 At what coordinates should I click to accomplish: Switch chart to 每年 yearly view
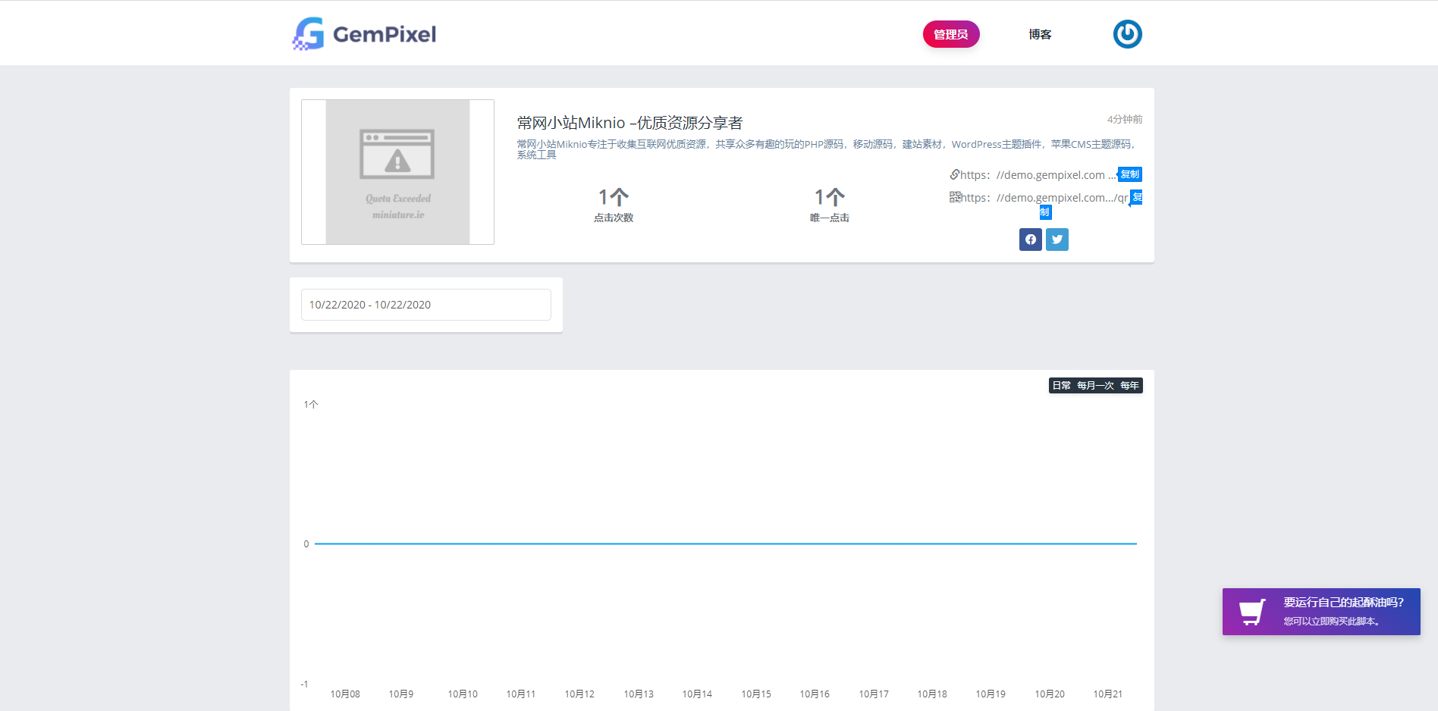tap(1129, 386)
